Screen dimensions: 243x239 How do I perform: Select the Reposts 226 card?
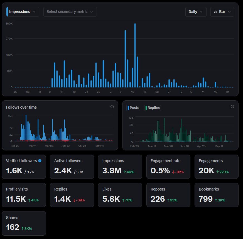point(168,195)
